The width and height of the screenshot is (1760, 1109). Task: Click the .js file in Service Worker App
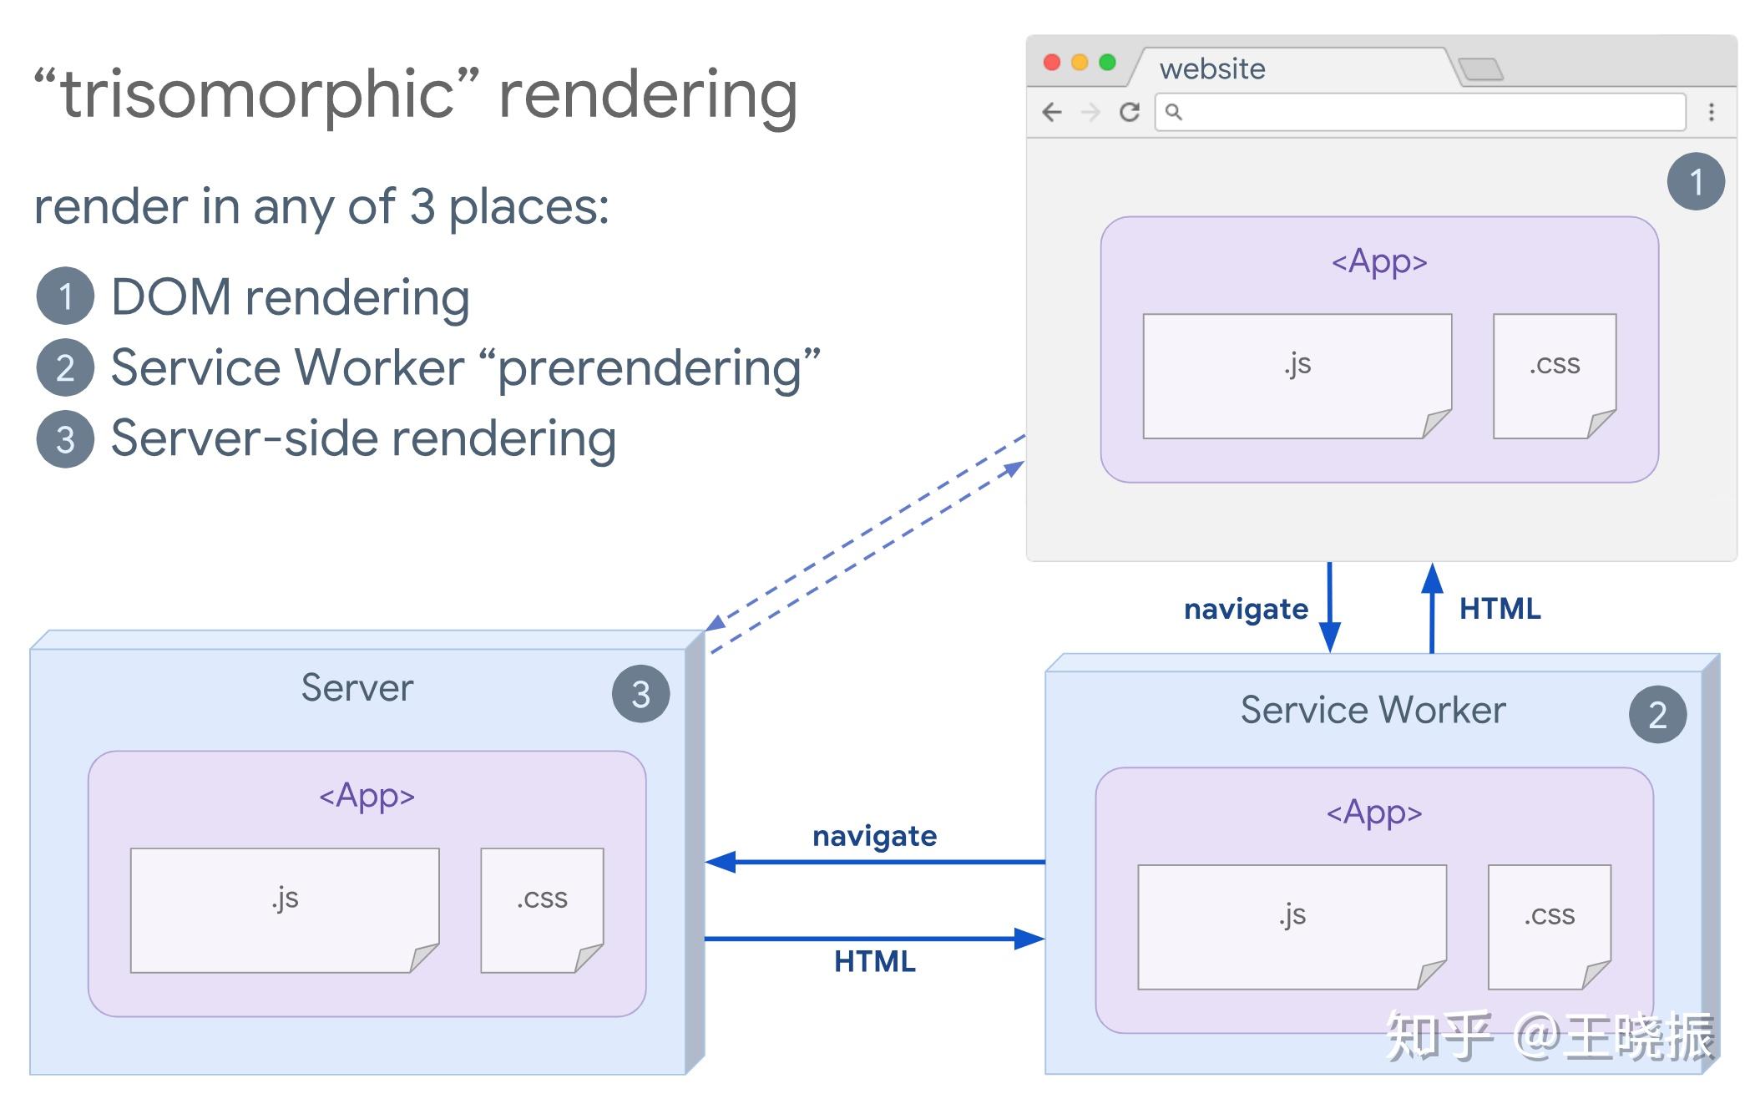tap(1292, 927)
